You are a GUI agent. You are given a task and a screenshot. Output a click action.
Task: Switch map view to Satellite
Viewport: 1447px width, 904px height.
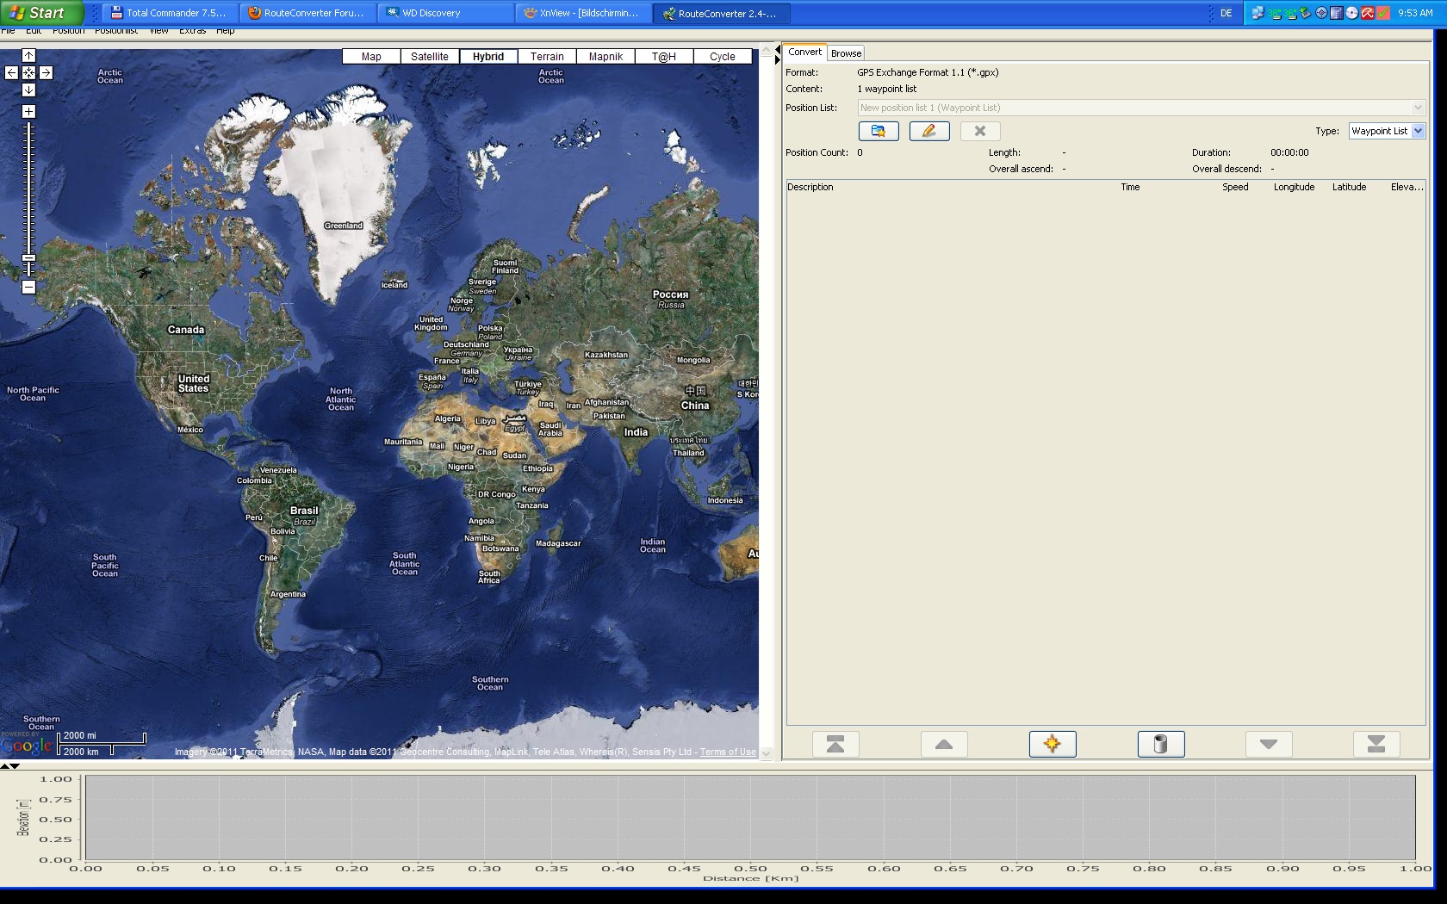pos(429,57)
